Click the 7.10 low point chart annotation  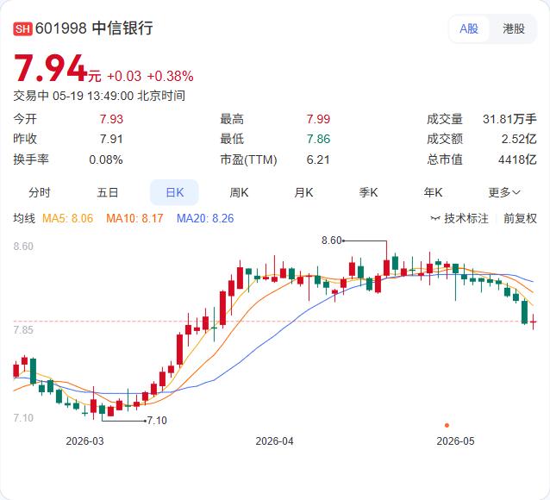click(157, 421)
